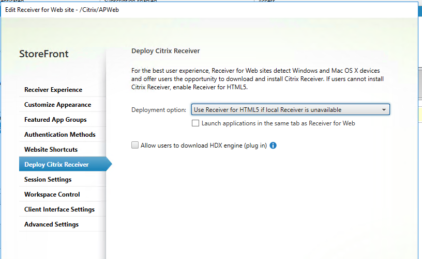Go to Advanced Settings section
This screenshot has width=422, height=259.
[x=51, y=224]
